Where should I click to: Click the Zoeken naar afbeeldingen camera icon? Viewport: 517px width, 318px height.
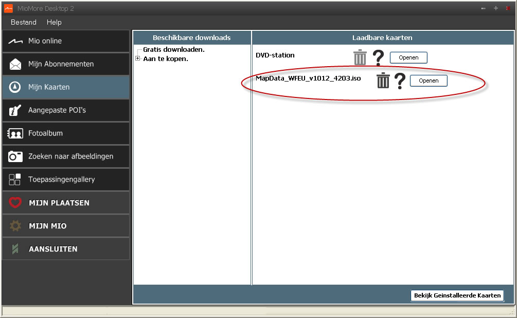point(15,156)
